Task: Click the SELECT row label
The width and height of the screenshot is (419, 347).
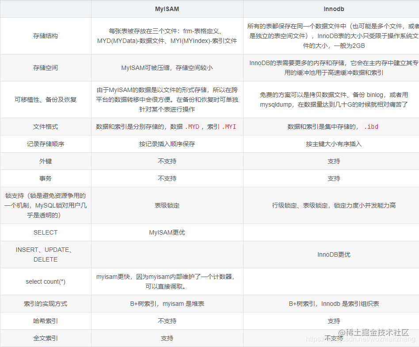Action: click(46, 232)
